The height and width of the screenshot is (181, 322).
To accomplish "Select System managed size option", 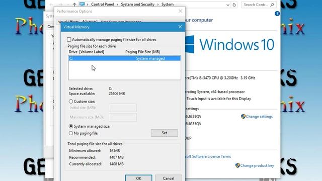I will pyautogui.click(x=71, y=126).
